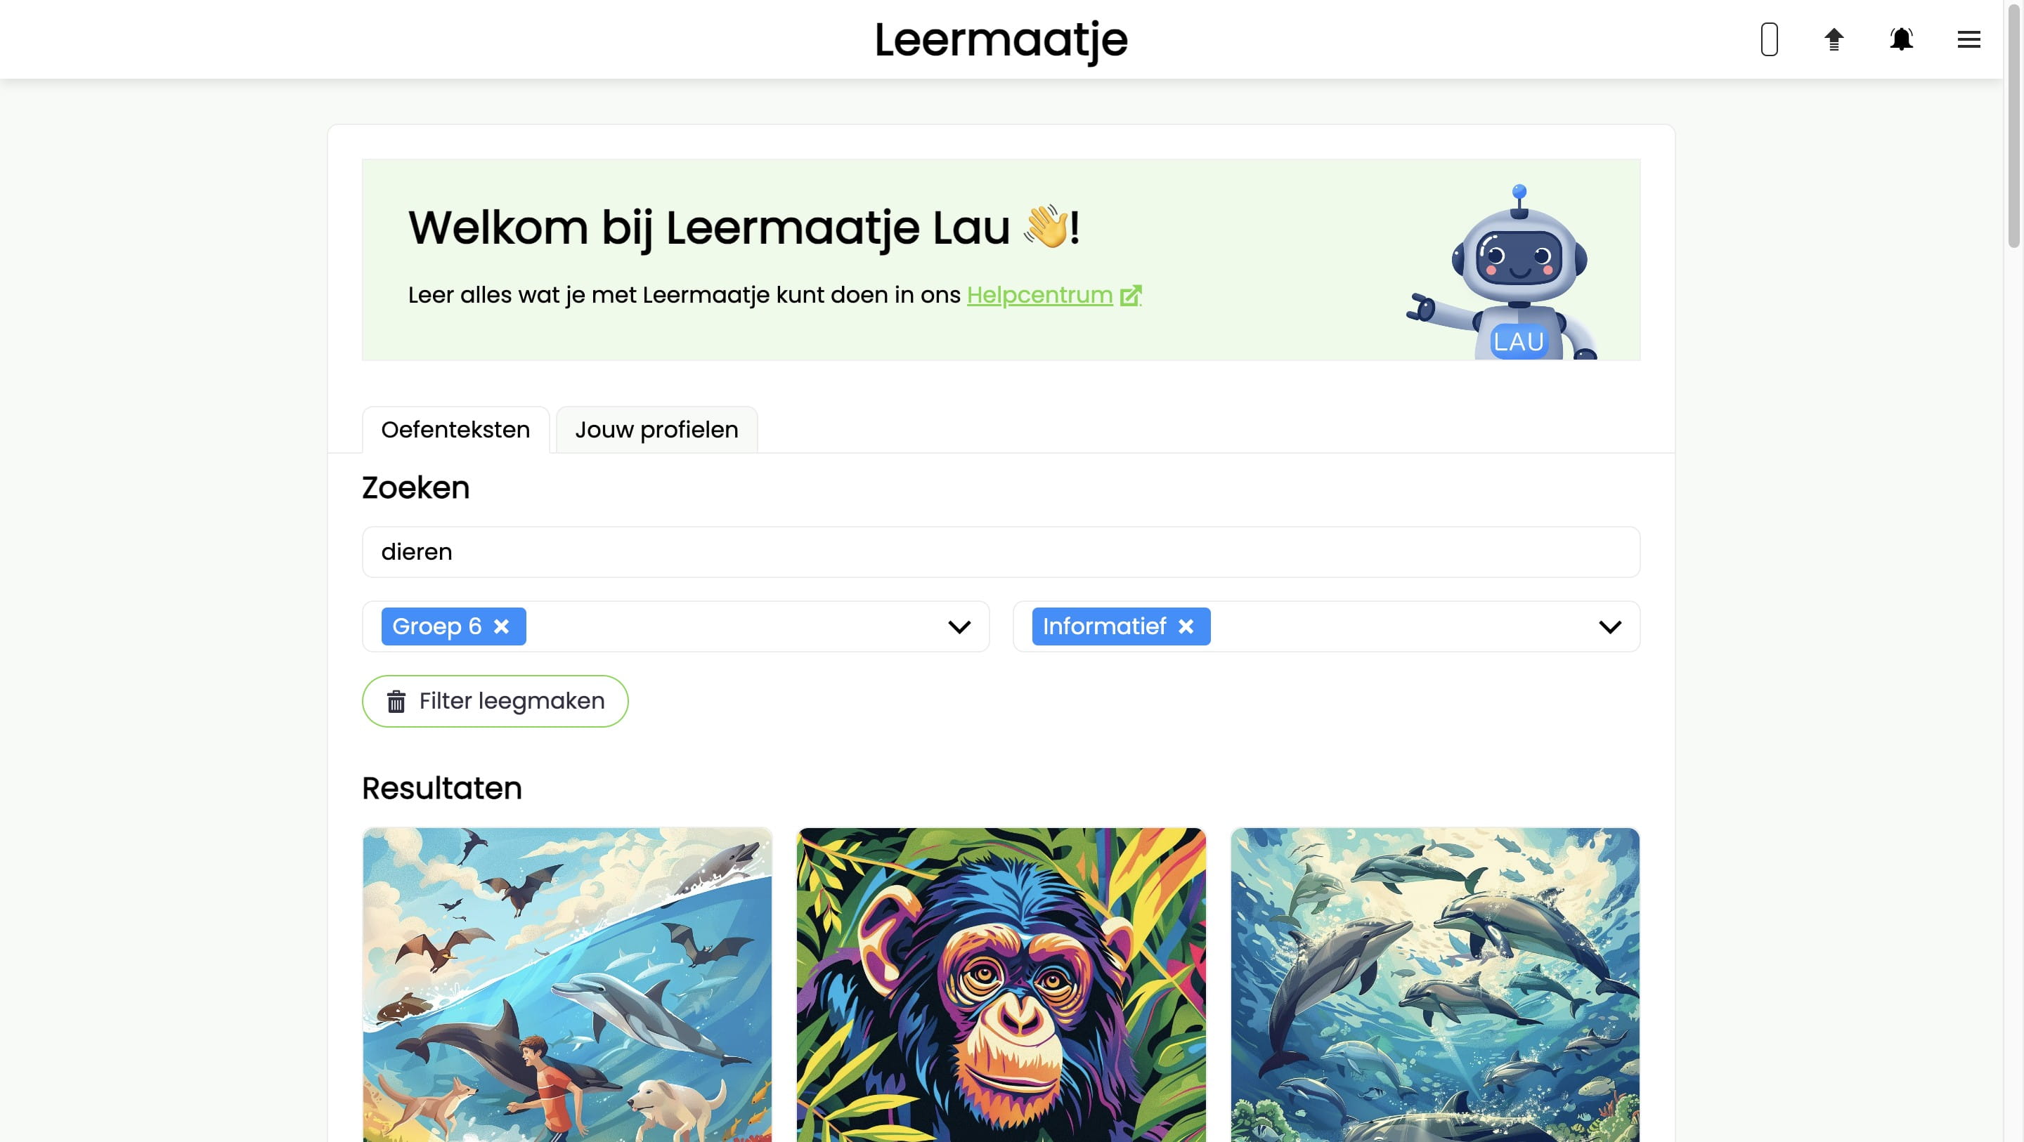Open the dolphins underwater result thumbnail
Image resolution: width=2024 pixels, height=1142 pixels.
(x=1434, y=985)
